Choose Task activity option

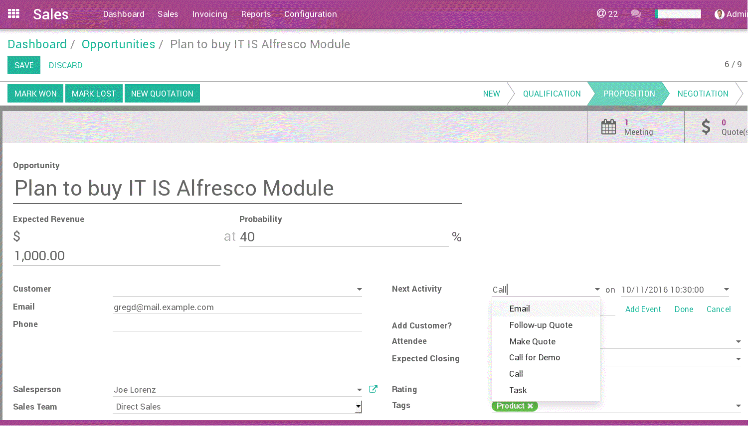point(546,390)
